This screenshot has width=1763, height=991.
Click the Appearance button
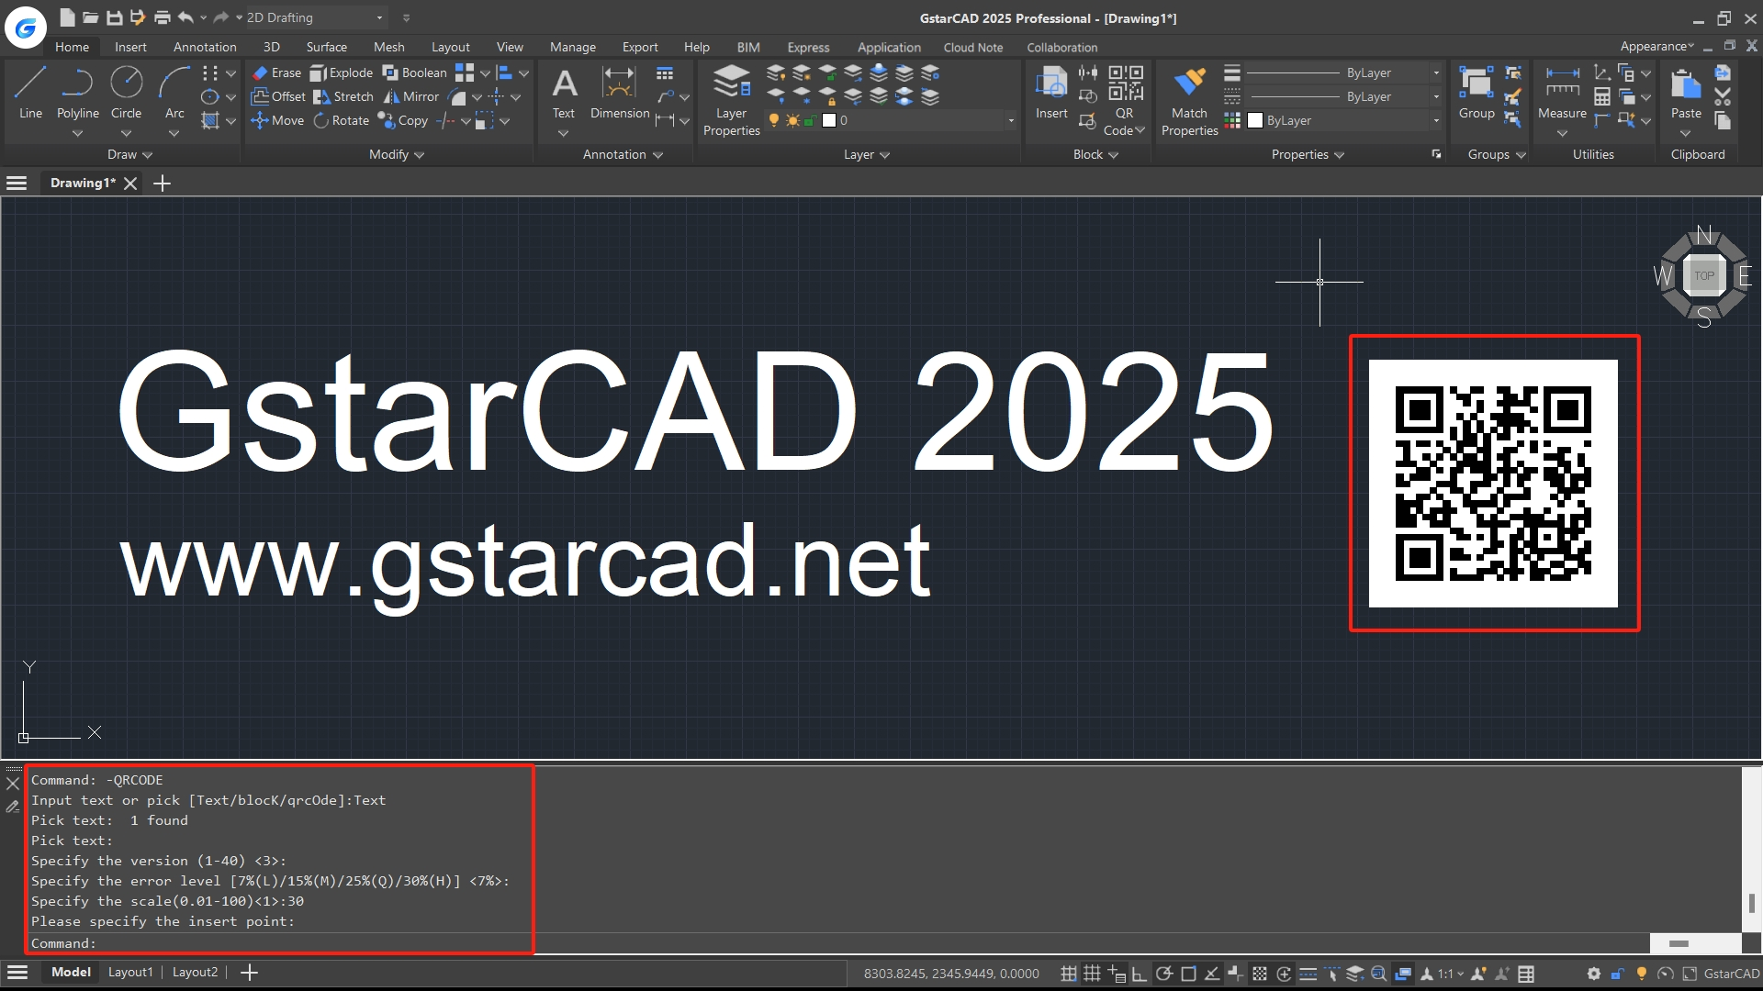(x=1655, y=46)
